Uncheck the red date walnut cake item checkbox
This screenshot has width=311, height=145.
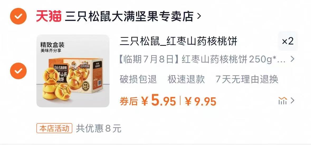[18, 71]
